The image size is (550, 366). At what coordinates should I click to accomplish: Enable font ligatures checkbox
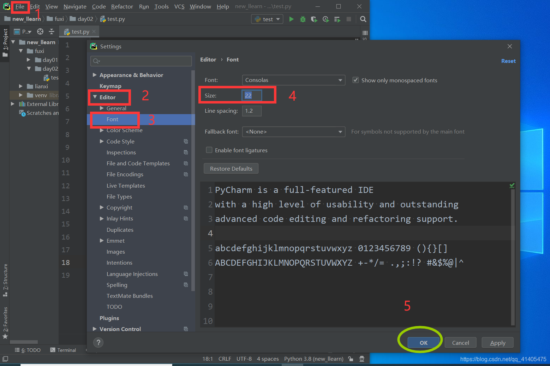tap(209, 150)
